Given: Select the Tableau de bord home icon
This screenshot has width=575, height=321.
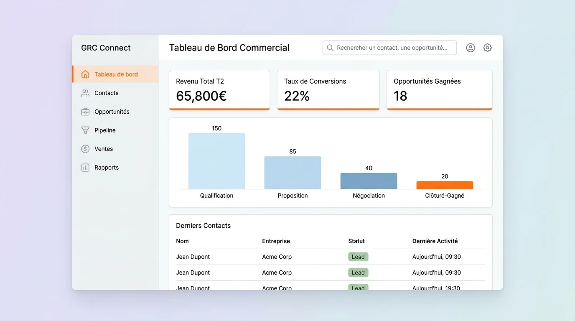Looking at the screenshot, I should (85, 74).
